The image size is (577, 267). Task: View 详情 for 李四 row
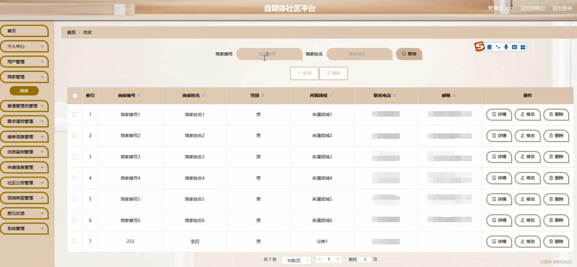pos(499,241)
